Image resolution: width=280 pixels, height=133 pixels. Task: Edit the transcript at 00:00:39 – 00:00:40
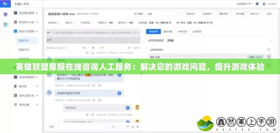[93, 115]
